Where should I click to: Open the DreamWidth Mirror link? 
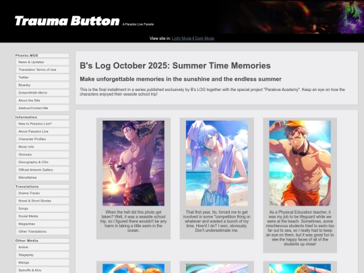42,92
